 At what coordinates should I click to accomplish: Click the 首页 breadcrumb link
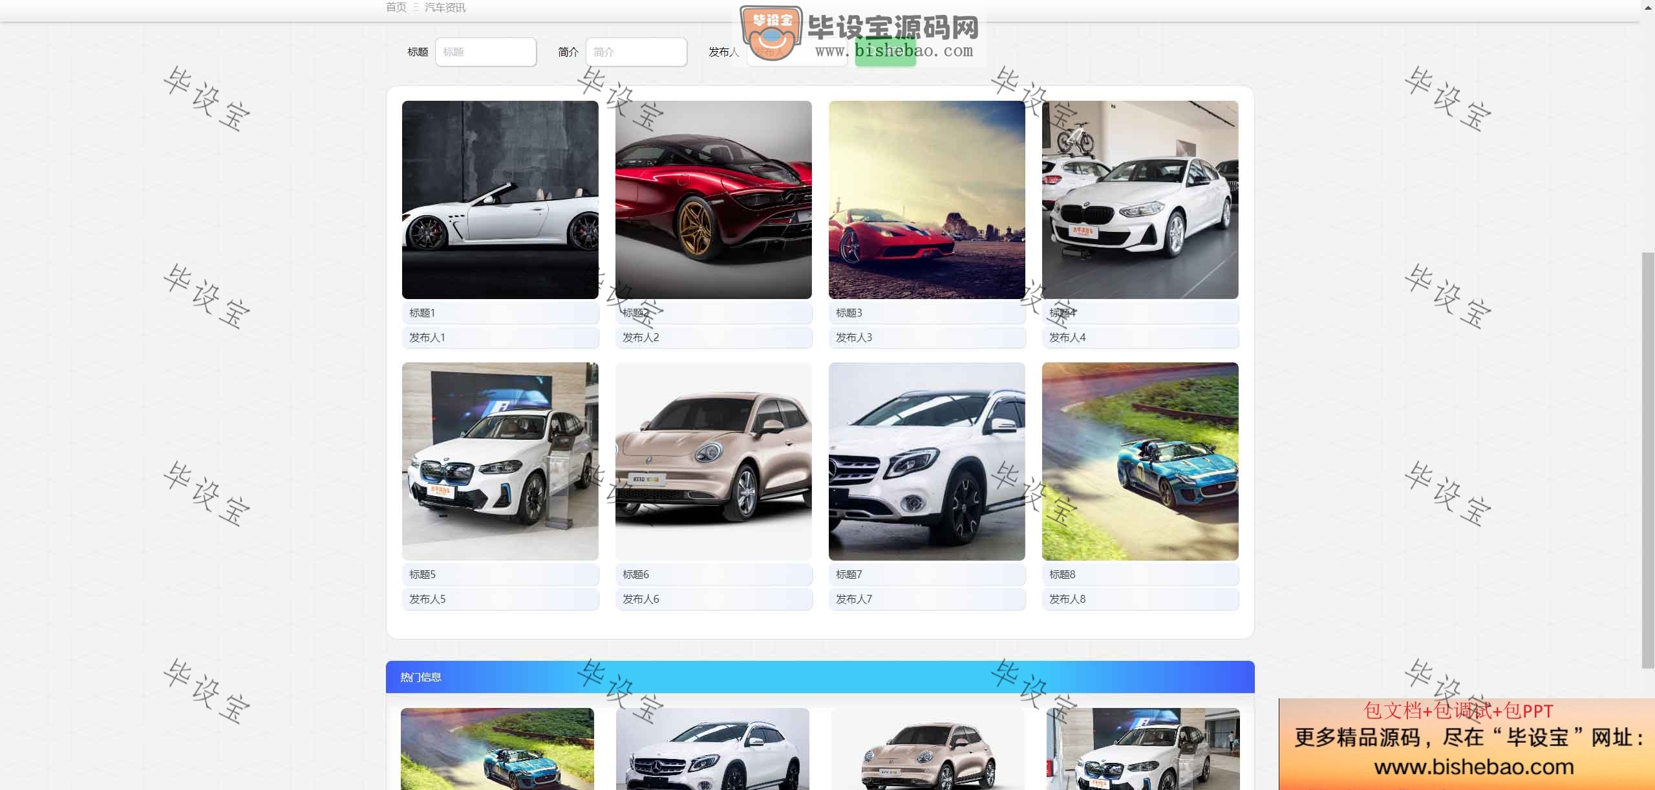coord(396,7)
